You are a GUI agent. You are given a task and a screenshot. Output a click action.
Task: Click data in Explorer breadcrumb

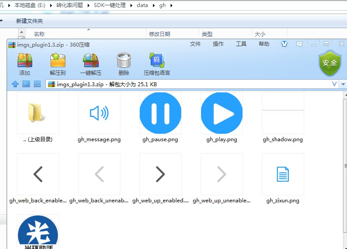pos(142,5)
